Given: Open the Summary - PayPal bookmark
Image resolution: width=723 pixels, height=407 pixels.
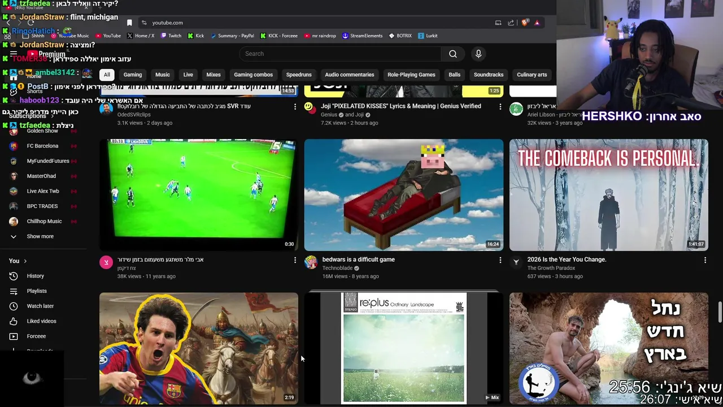Looking at the screenshot, I should tap(232, 36).
